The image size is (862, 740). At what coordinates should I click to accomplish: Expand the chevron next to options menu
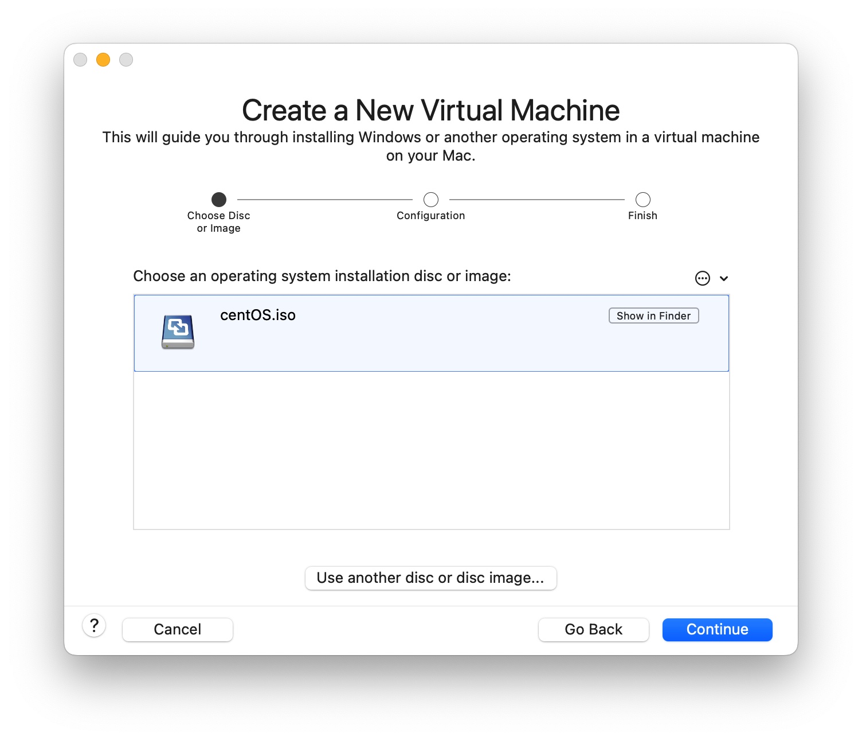tap(724, 278)
